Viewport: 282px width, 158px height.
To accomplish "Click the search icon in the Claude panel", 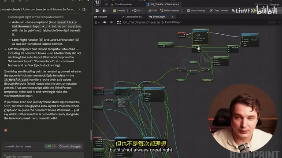I will coord(13,1).
